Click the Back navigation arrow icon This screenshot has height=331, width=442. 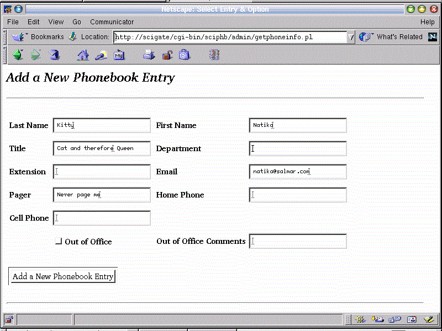tap(18, 55)
